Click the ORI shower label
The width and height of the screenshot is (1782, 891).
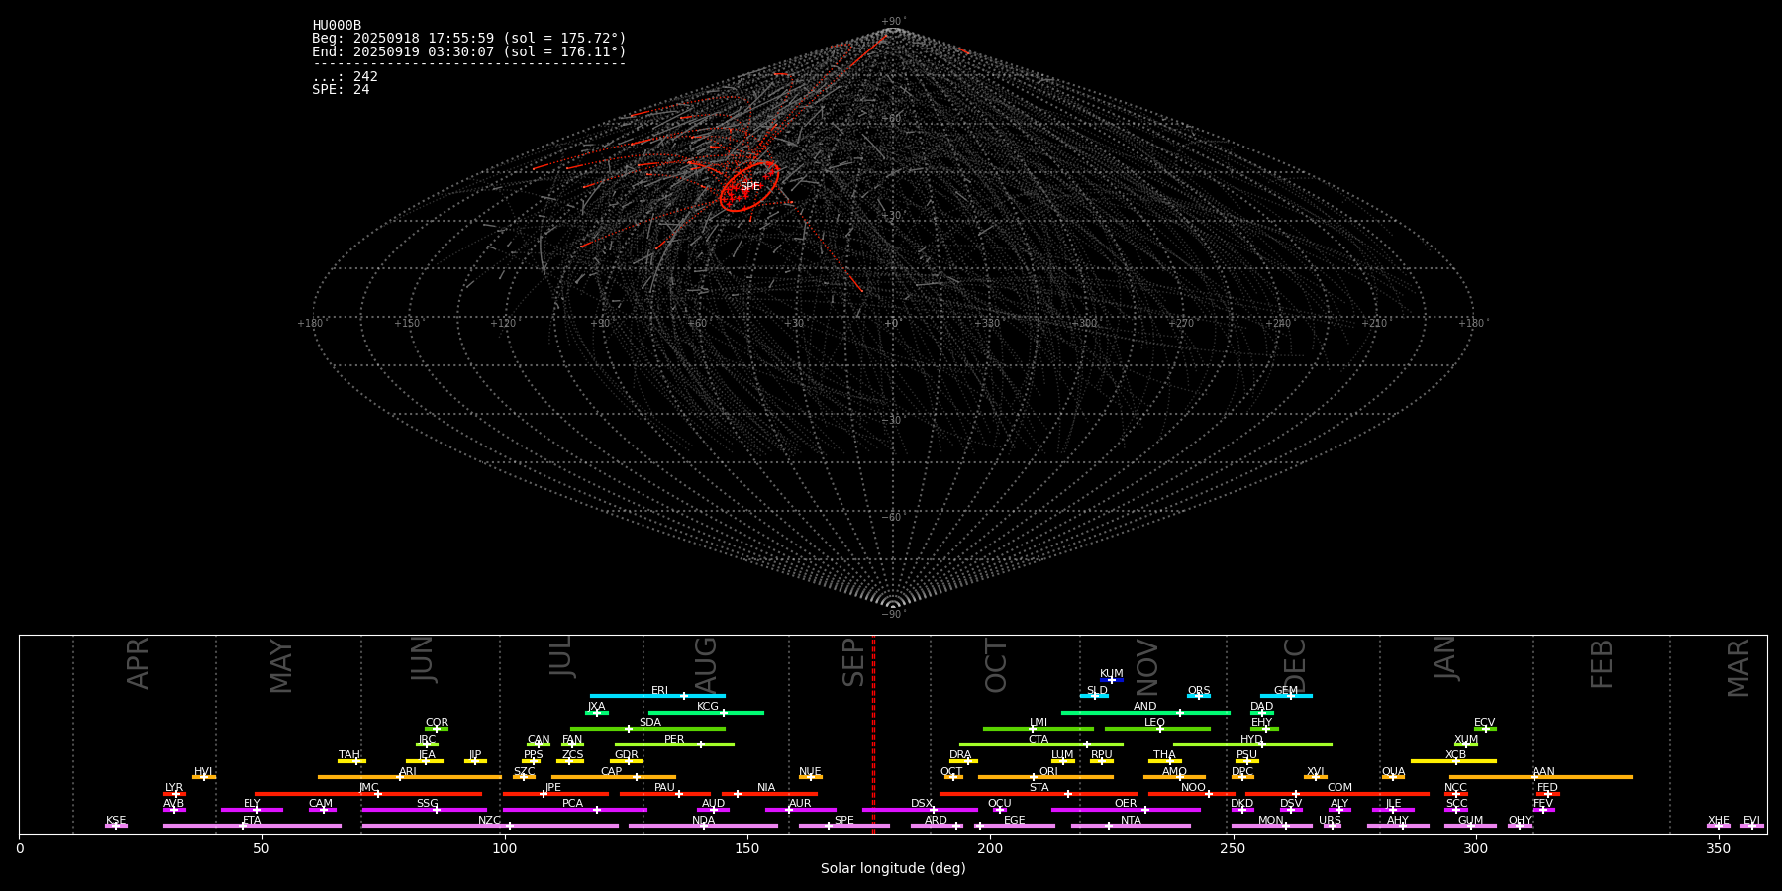coord(1048,771)
